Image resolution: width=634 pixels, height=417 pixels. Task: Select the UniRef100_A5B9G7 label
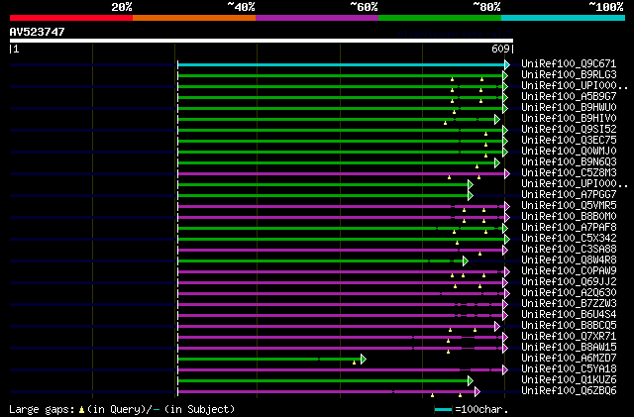click(x=569, y=97)
